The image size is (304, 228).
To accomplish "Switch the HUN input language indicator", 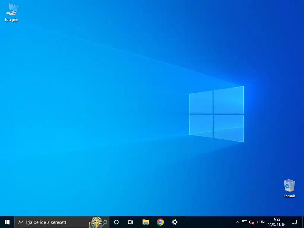I will (x=261, y=222).
